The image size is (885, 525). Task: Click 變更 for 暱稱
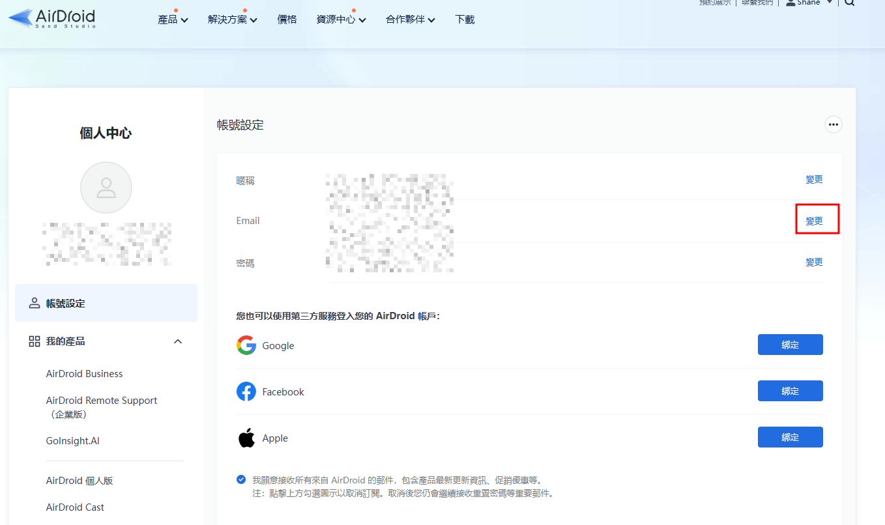(x=814, y=180)
